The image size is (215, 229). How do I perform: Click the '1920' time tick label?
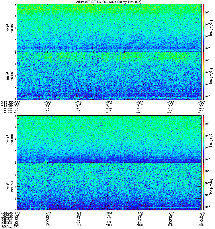point(140,225)
